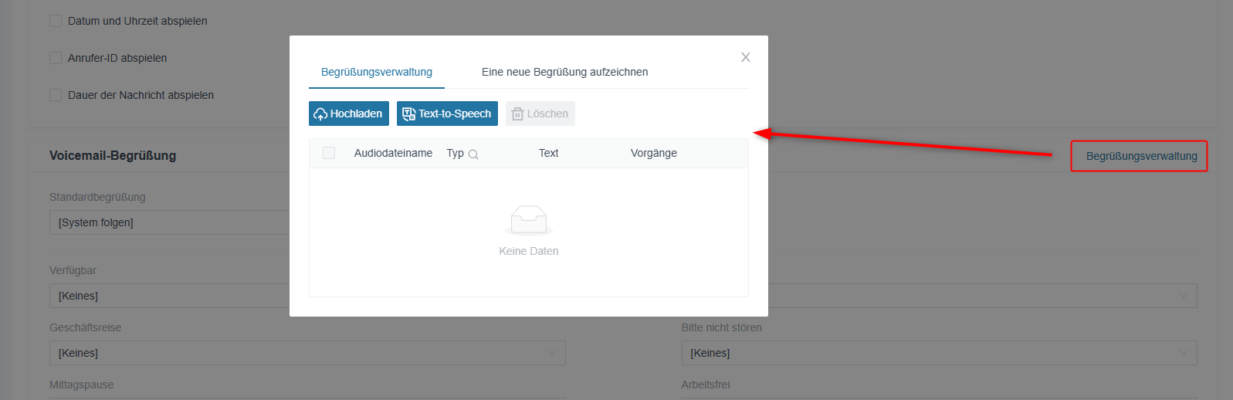
Task: Click the Audiodateiname column header
Action: [393, 153]
